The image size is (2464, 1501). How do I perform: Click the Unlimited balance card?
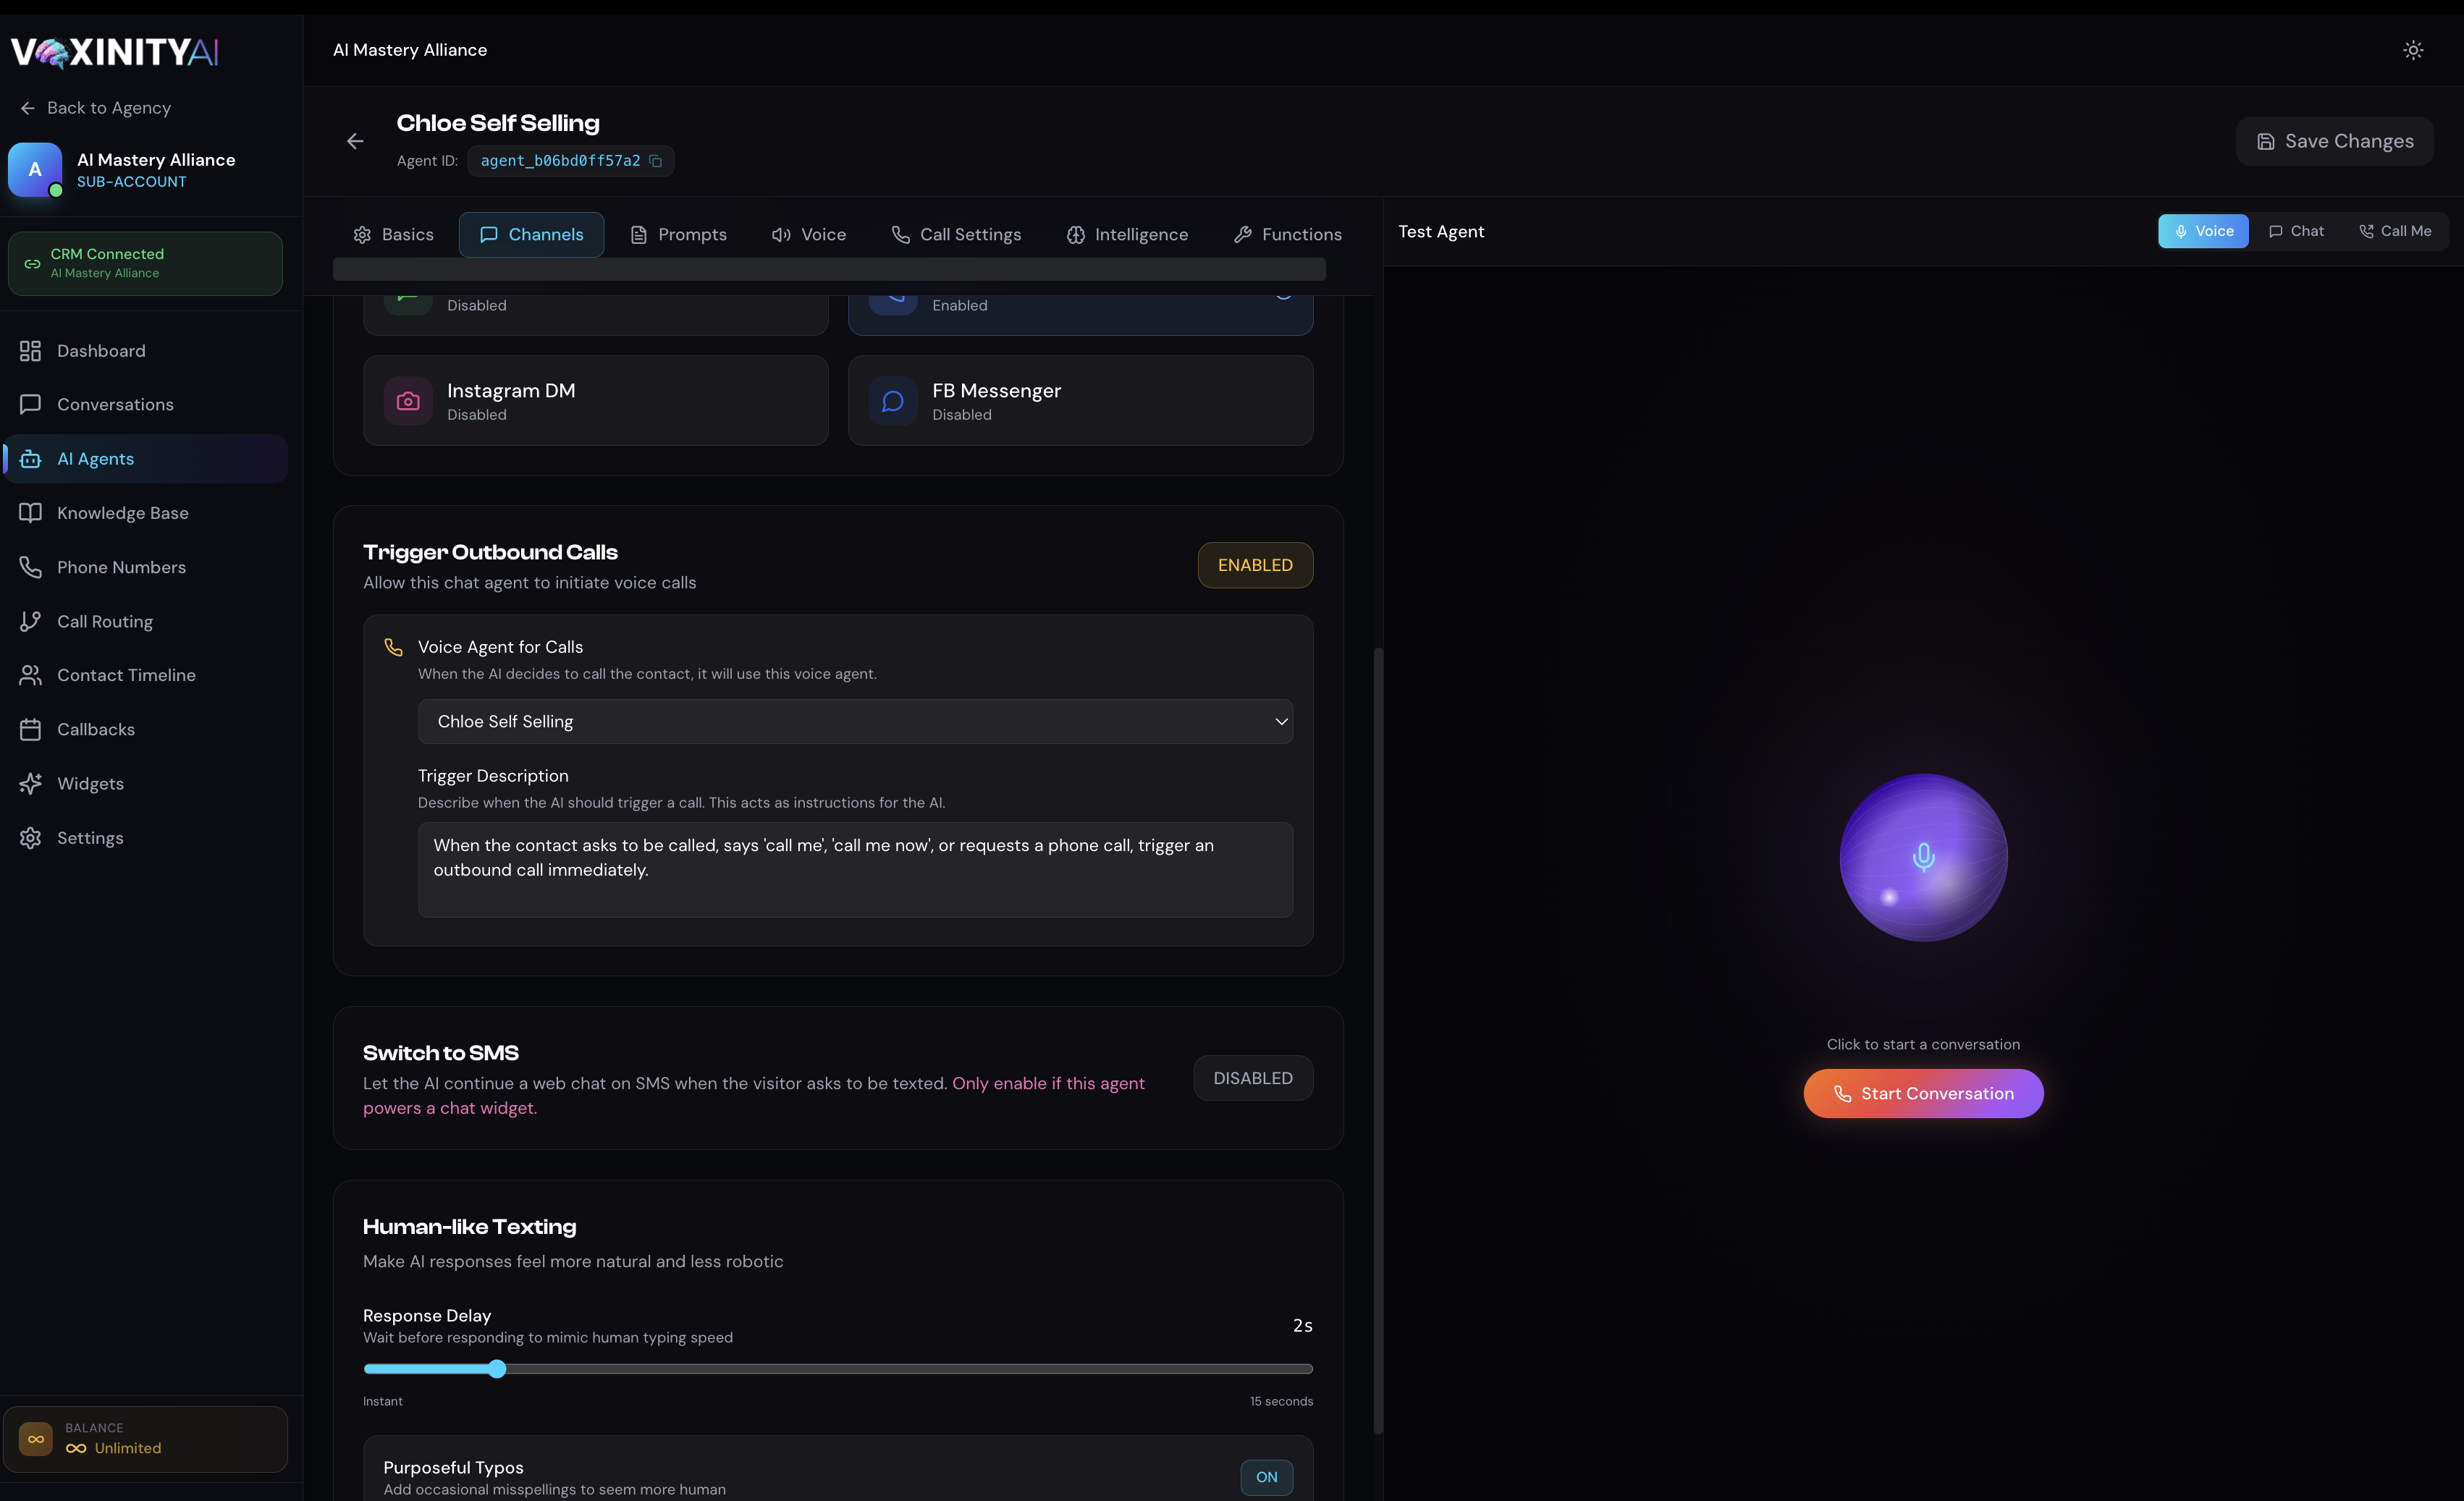click(x=145, y=1439)
